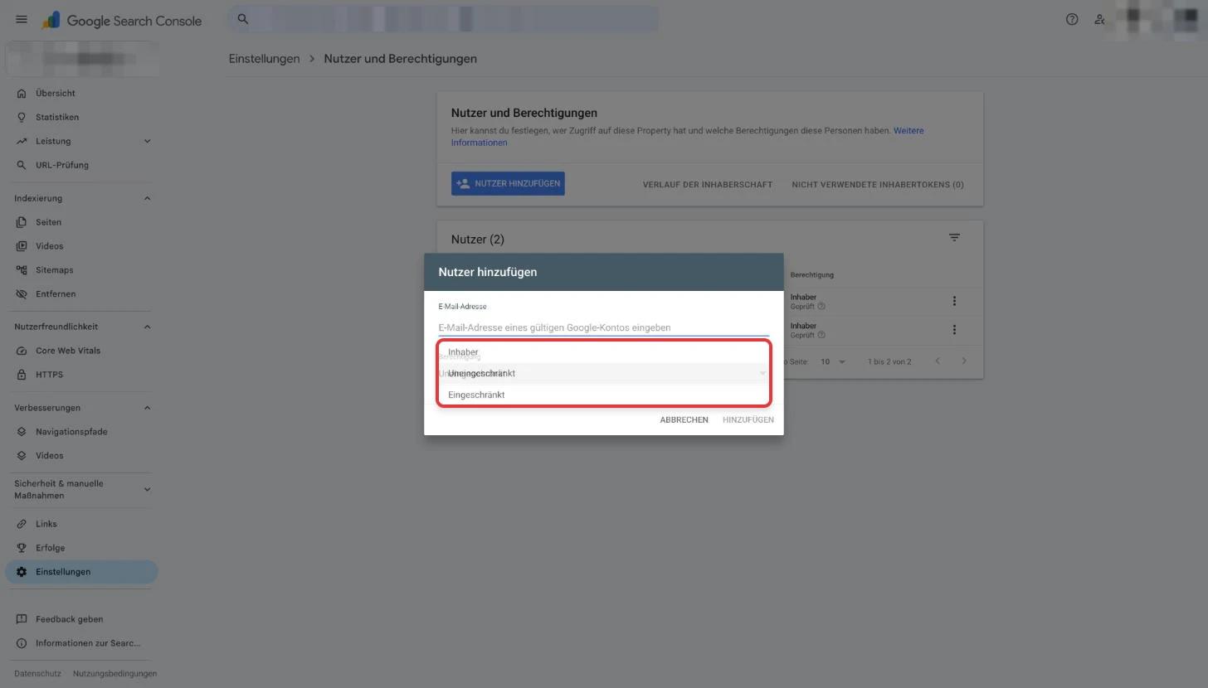Open the hamburger main menu
1208x688 pixels.
22,19
